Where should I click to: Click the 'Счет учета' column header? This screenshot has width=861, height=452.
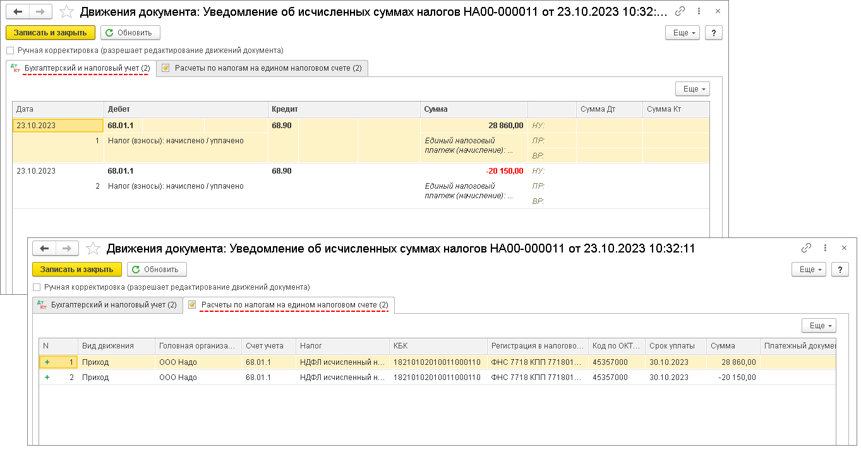coord(268,346)
